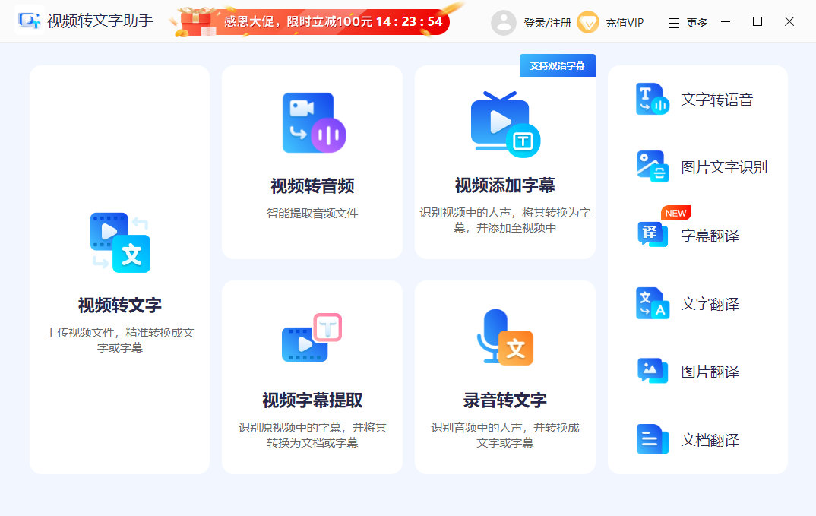The height and width of the screenshot is (516, 816).
Task: Click the user avatar circle
Action: [x=504, y=22]
